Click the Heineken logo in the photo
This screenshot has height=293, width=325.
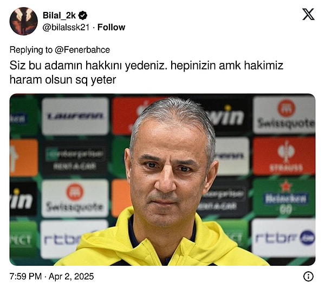pyautogui.click(x=285, y=198)
